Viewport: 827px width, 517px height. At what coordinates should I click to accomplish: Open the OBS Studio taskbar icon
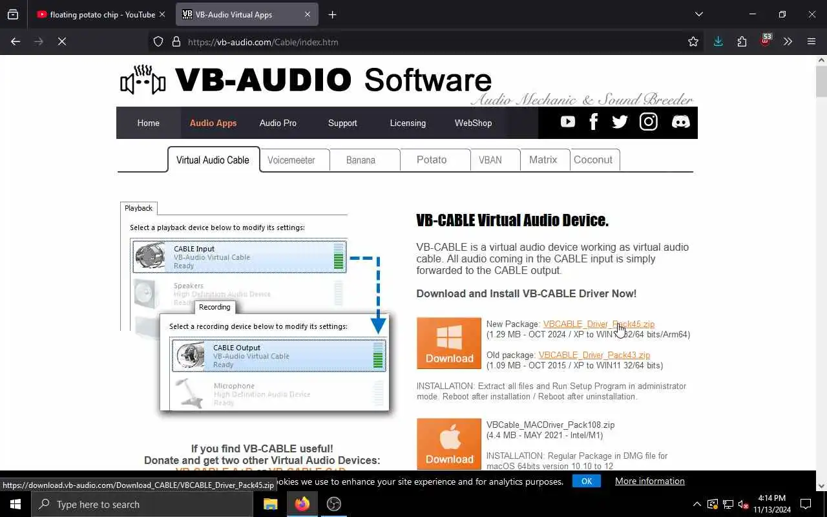[334, 504]
